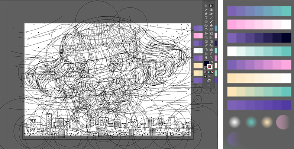Select the Ellipse shape tool

206,22
